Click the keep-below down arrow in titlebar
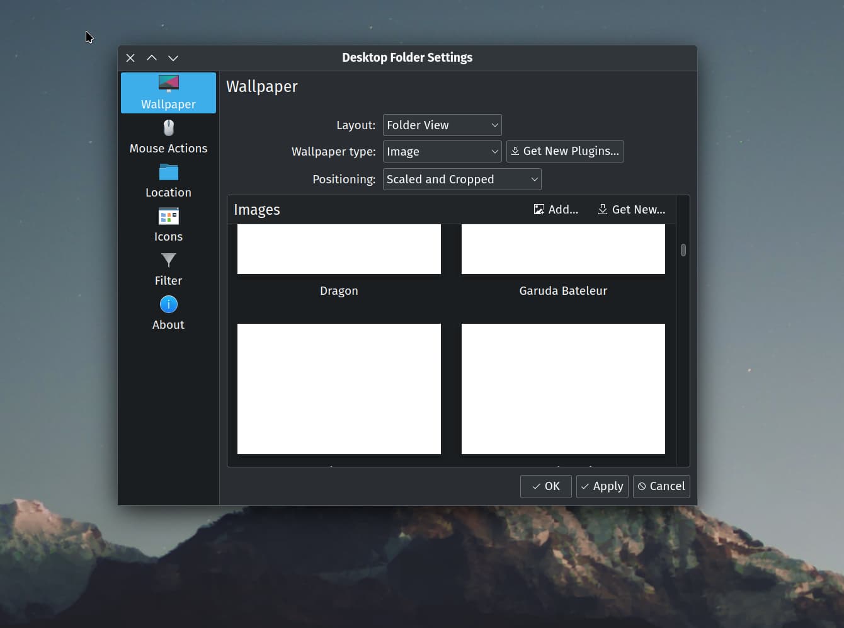This screenshot has height=628, width=844. pos(173,58)
